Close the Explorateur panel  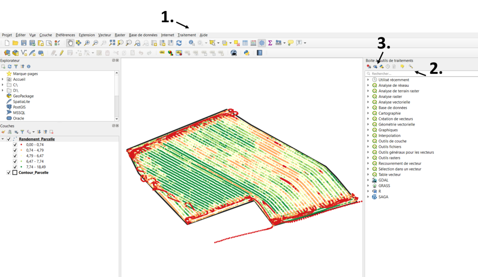[117, 61]
